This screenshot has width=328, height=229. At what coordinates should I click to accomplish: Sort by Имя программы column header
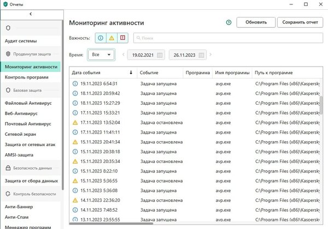point(232,73)
